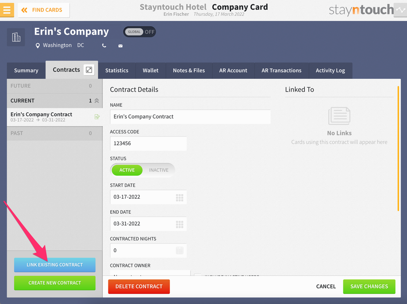Screen dimensions: 407x304
Task: Switch to AR Account tab
Action: pyautogui.click(x=233, y=70)
